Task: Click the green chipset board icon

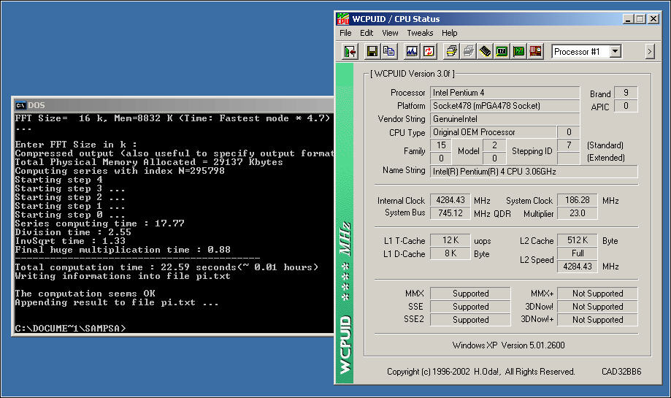Action: point(502,51)
